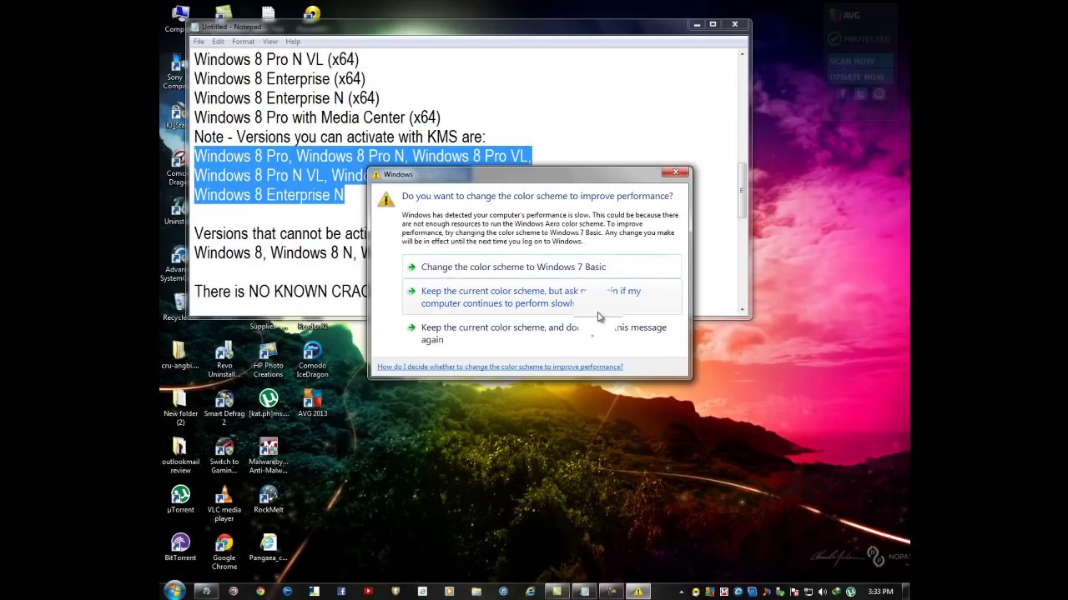Open Notepad Edit menu
The height and width of the screenshot is (600, 1068).
(218, 42)
